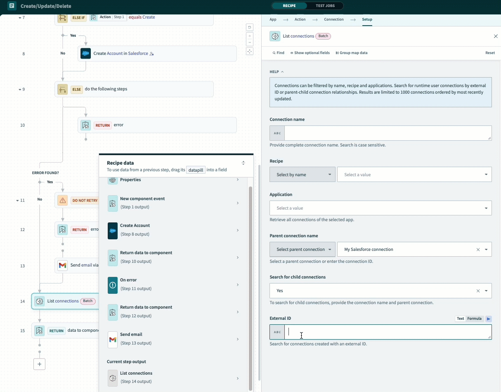Screen dimensions: 501x392
Task: Click the Salesforce icon on Create Account step
Action: (x=85, y=53)
